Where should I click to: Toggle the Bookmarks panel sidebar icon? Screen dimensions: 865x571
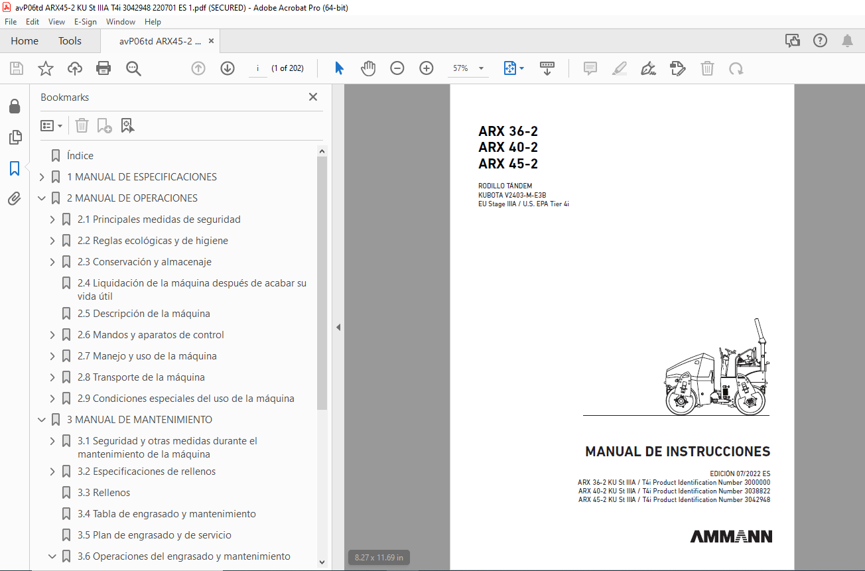[15, 168]
